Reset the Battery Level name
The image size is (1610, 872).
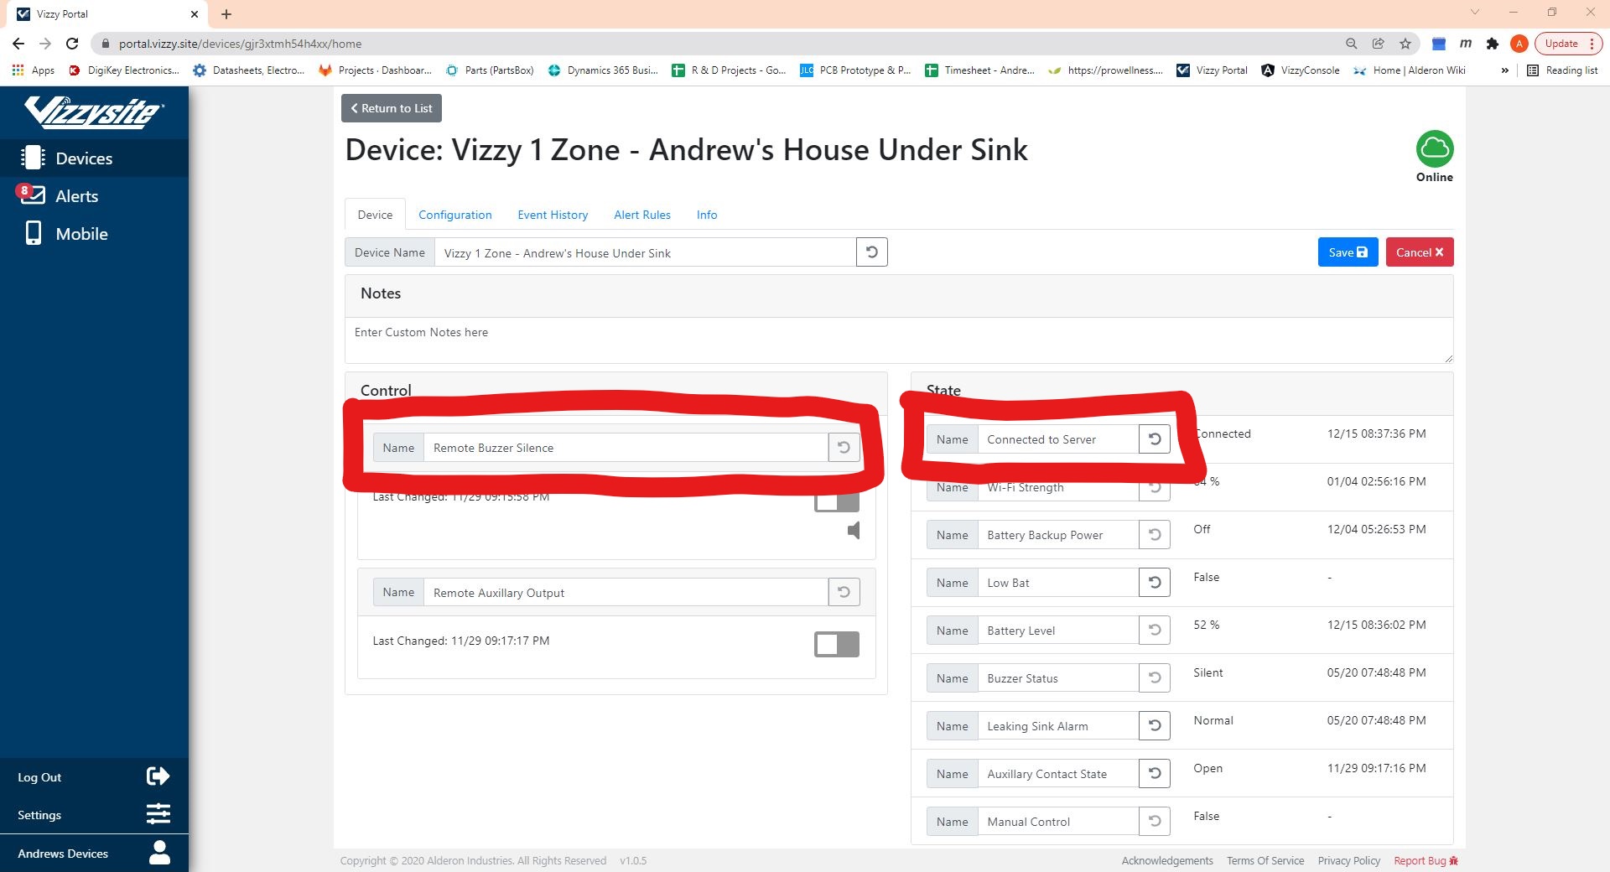coord(1154,631)
